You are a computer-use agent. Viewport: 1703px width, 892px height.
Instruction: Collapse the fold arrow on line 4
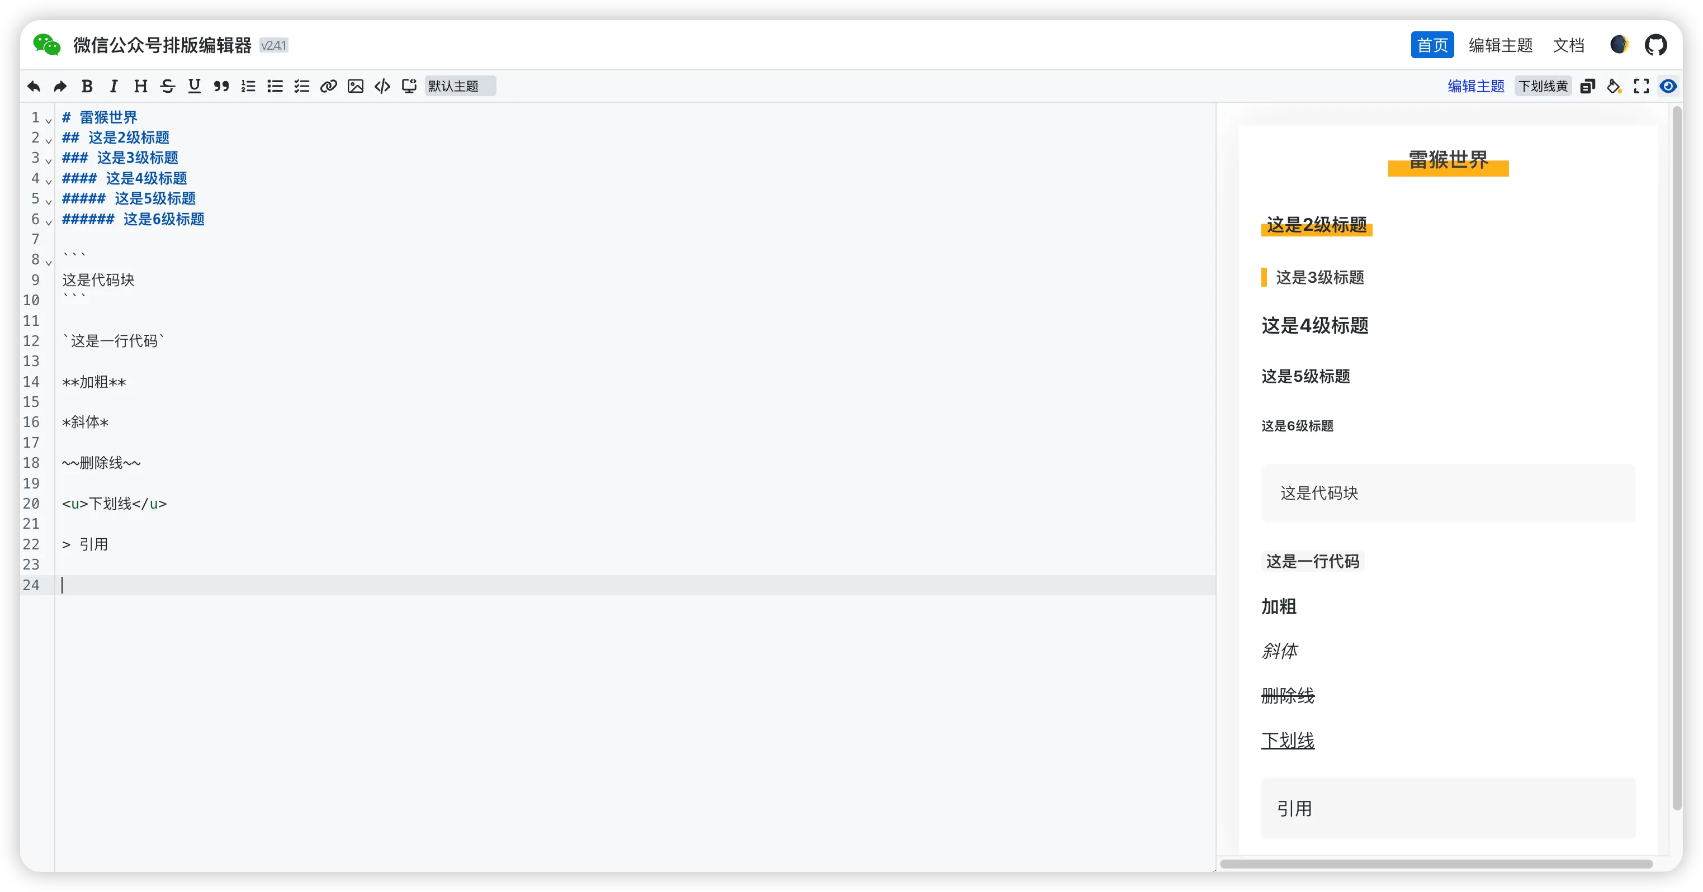(x=48, y=181)
